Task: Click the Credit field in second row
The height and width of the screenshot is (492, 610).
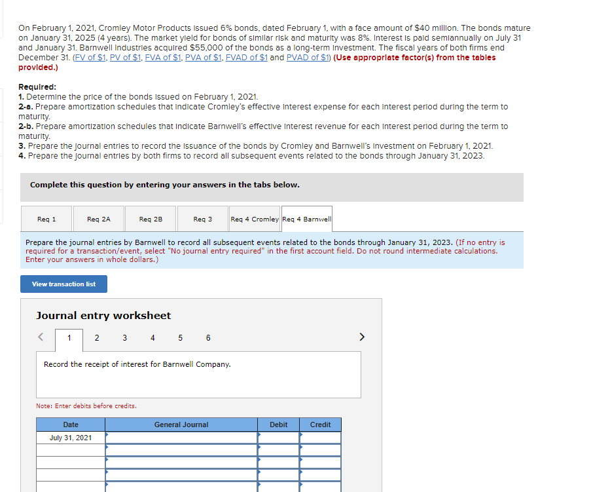Action: [x=320, y=450]
